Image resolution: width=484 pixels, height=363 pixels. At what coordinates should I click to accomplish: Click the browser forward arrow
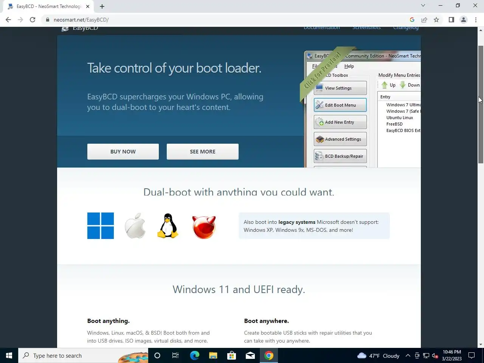(20, 20)
